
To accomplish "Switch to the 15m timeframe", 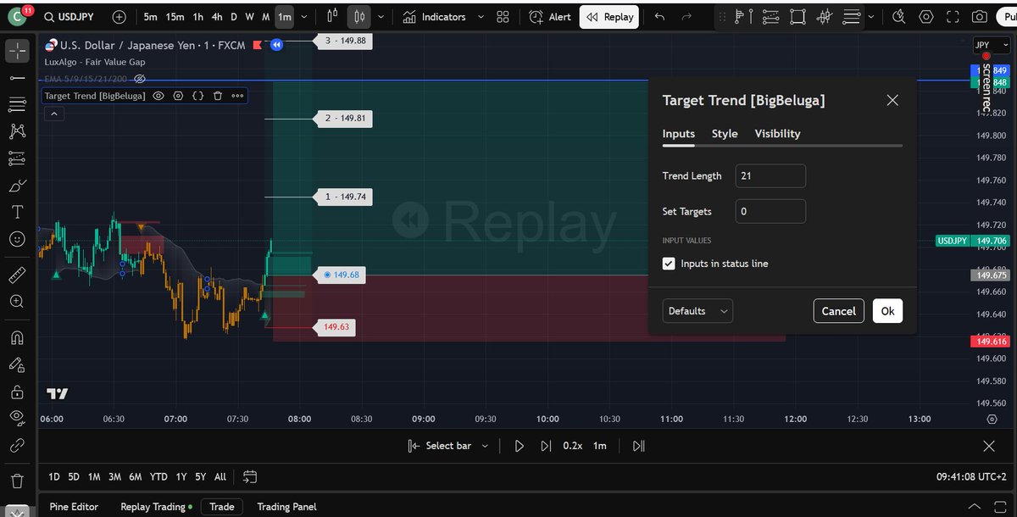I will coord(175,17).
